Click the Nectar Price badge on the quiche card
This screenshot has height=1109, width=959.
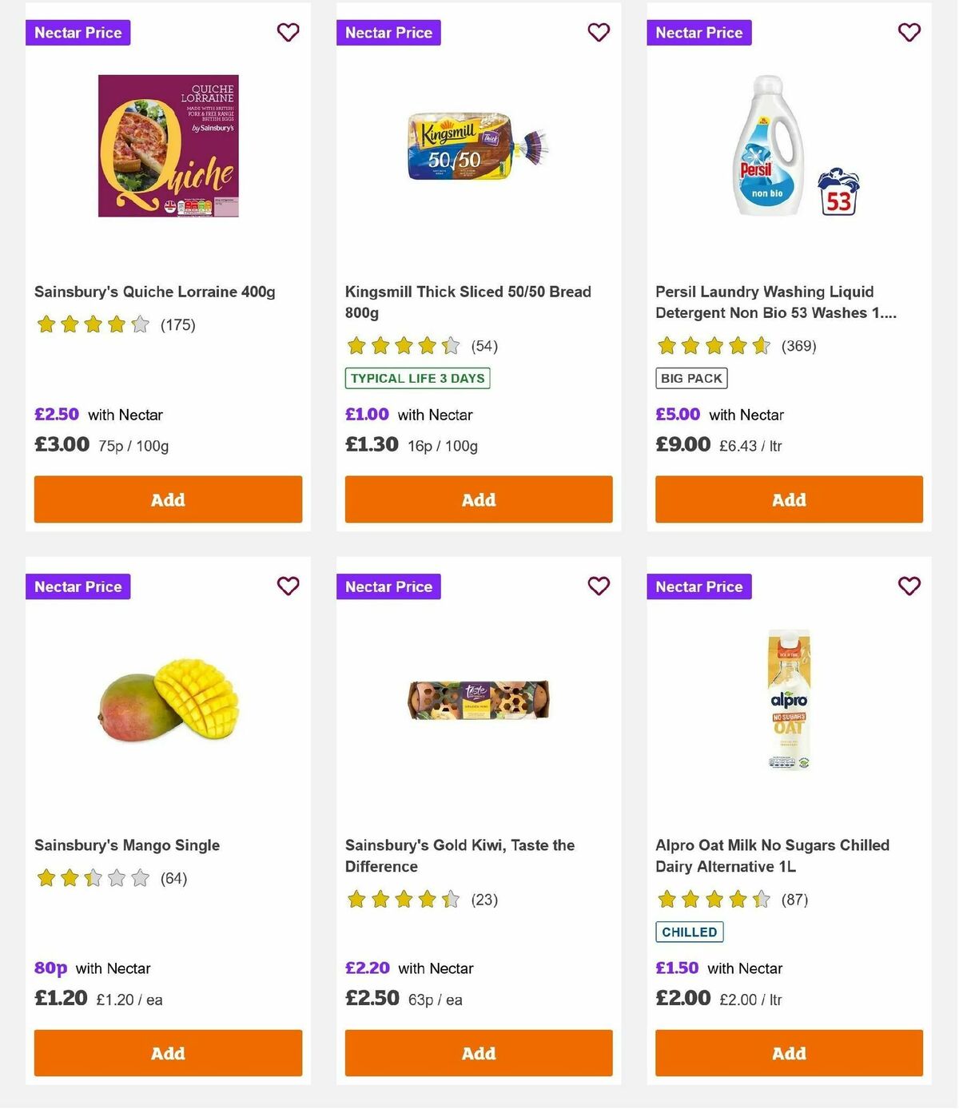point(78,33)
